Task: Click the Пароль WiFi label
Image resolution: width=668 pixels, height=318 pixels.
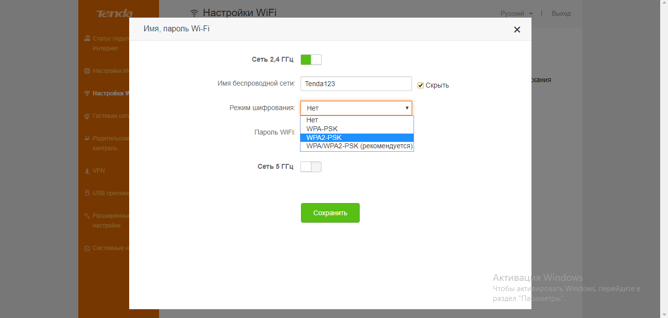Action: [275, 132]
